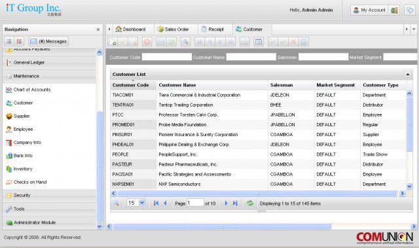Collapse the Customer List panel
The height and width of the screenshot is (248, 419).
pyautogui.click(x=408, y=74)
